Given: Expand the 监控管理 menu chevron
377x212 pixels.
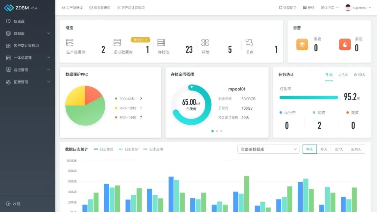Looking at the screenshot, I should pos(49,70).
